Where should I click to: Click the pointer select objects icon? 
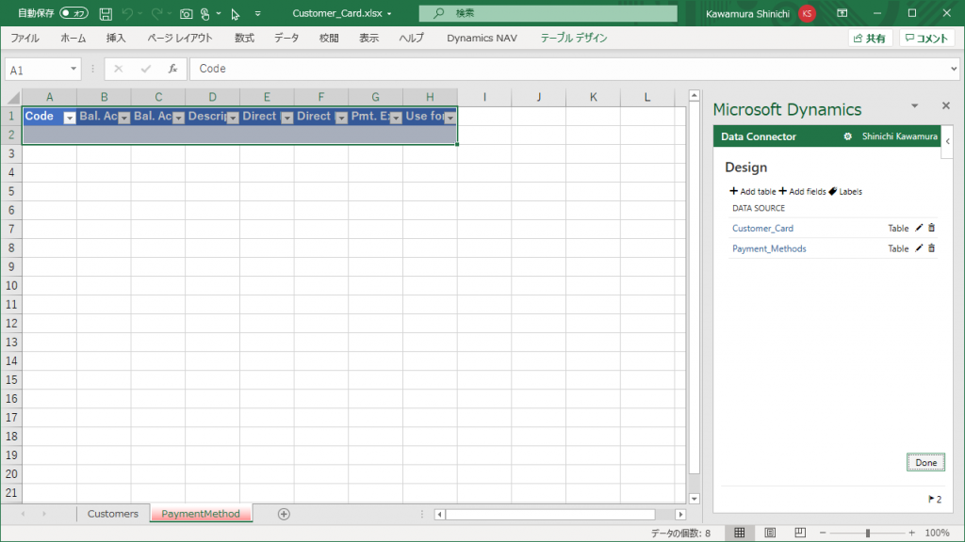(235, 13)
